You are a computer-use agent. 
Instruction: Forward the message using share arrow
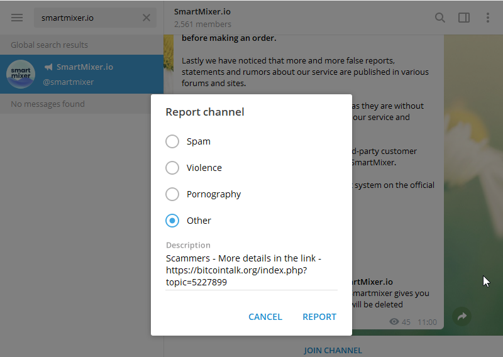pyautogui.click(x=462, y=317)
